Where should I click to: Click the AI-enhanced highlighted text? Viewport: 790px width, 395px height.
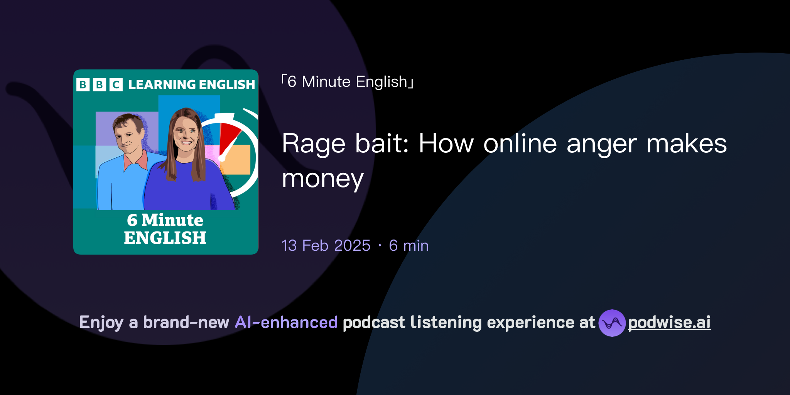click(286, 322)
